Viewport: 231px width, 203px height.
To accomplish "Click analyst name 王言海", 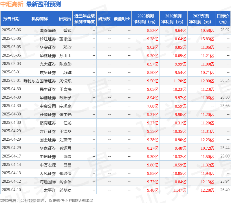I will [x=65, y=89].
